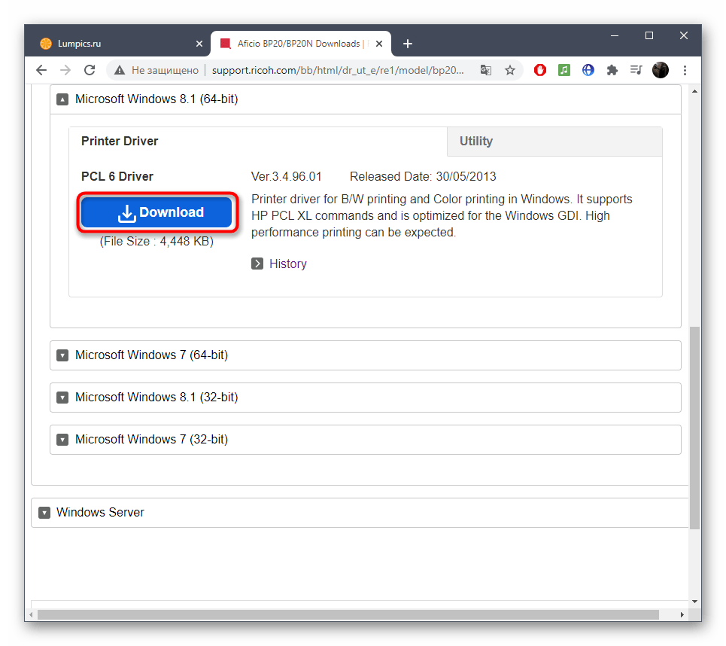This screenshot has height=646, width=726.
Task: Click the horizontal scrollbar thumb
Action: pos(348,614)
